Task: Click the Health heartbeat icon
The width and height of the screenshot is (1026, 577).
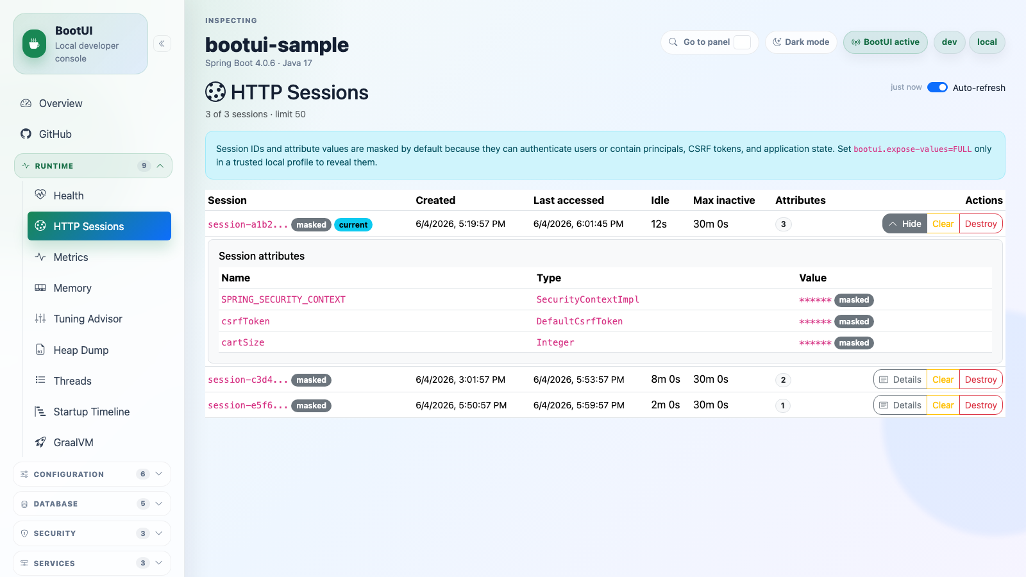Action: (40, 195)
